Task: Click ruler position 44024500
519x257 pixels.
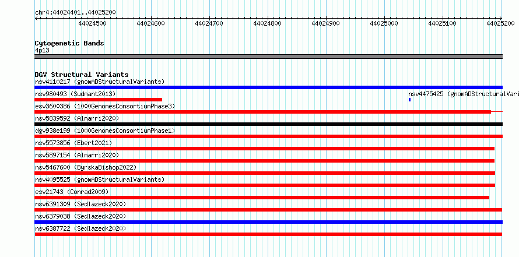Action: (92, 23)
